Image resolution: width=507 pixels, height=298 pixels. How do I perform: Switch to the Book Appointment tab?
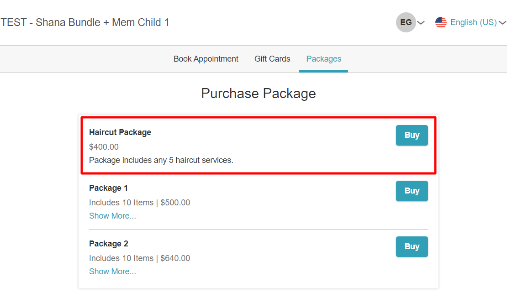(206, 59)
